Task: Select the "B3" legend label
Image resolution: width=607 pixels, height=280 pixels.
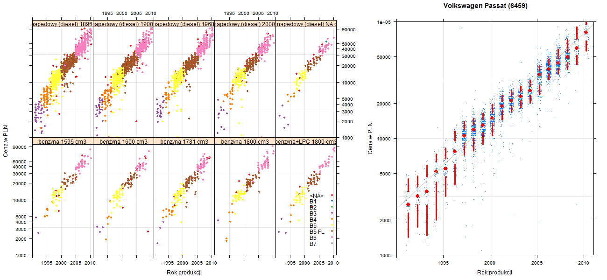Action: click(x=313, y=213)
